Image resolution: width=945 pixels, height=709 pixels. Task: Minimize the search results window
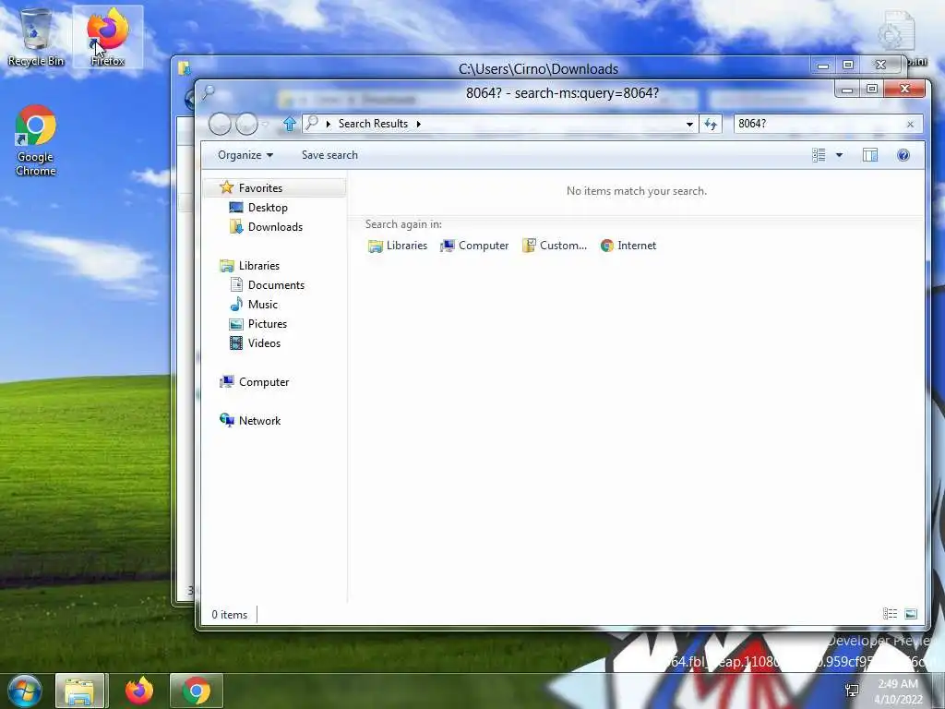tap(847, 90)
